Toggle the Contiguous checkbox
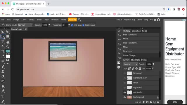 coord(83,25)
